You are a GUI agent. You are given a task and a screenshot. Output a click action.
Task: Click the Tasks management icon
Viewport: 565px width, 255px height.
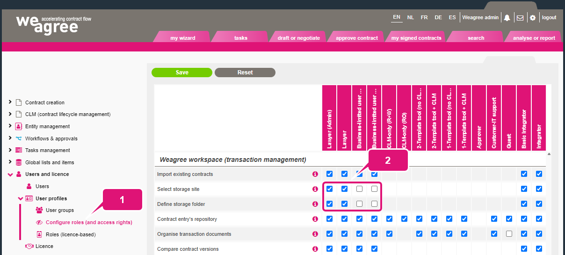19,150
